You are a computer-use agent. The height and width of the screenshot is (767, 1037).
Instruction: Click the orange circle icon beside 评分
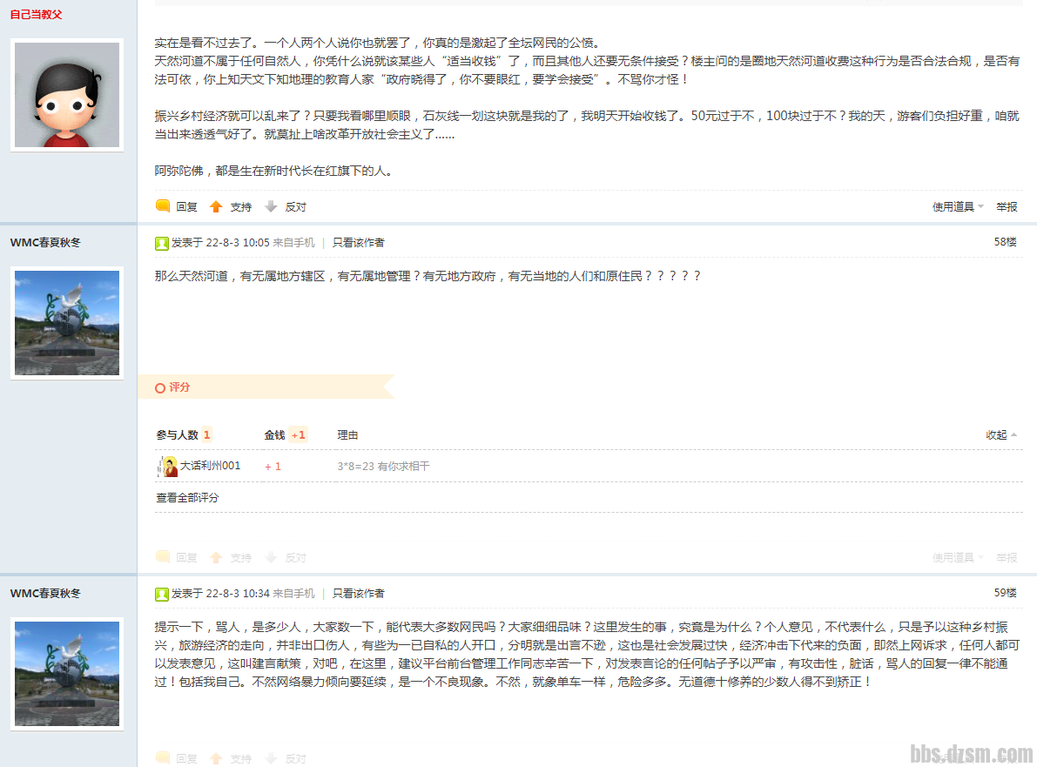pos(159,387)
